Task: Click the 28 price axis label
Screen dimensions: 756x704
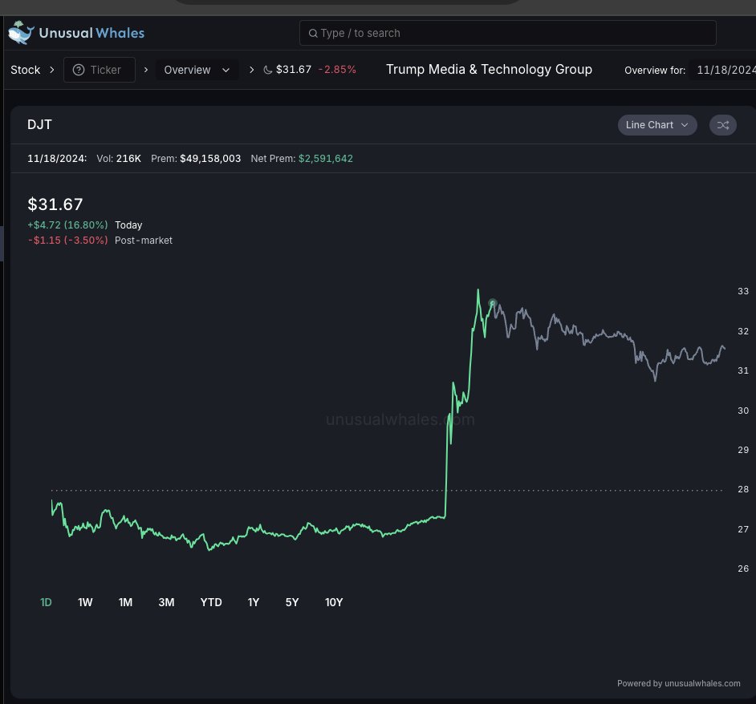Action: tap(743, 489)
